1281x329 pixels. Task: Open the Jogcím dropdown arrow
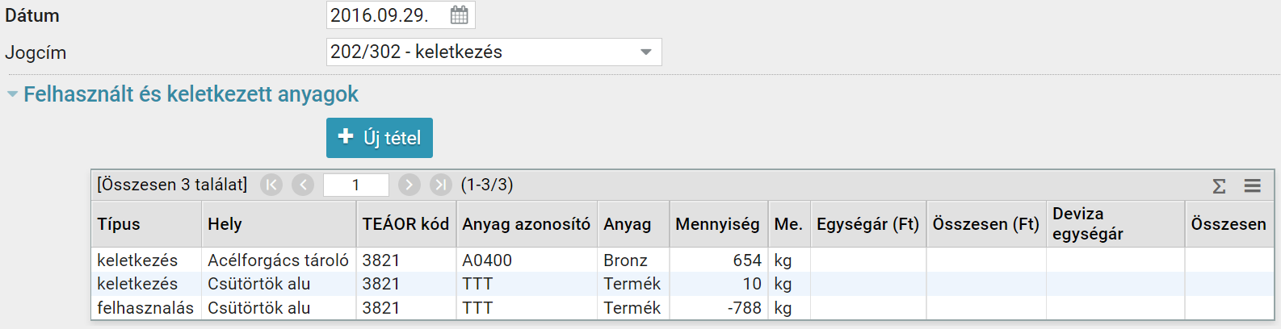click(x=645, y=52)
